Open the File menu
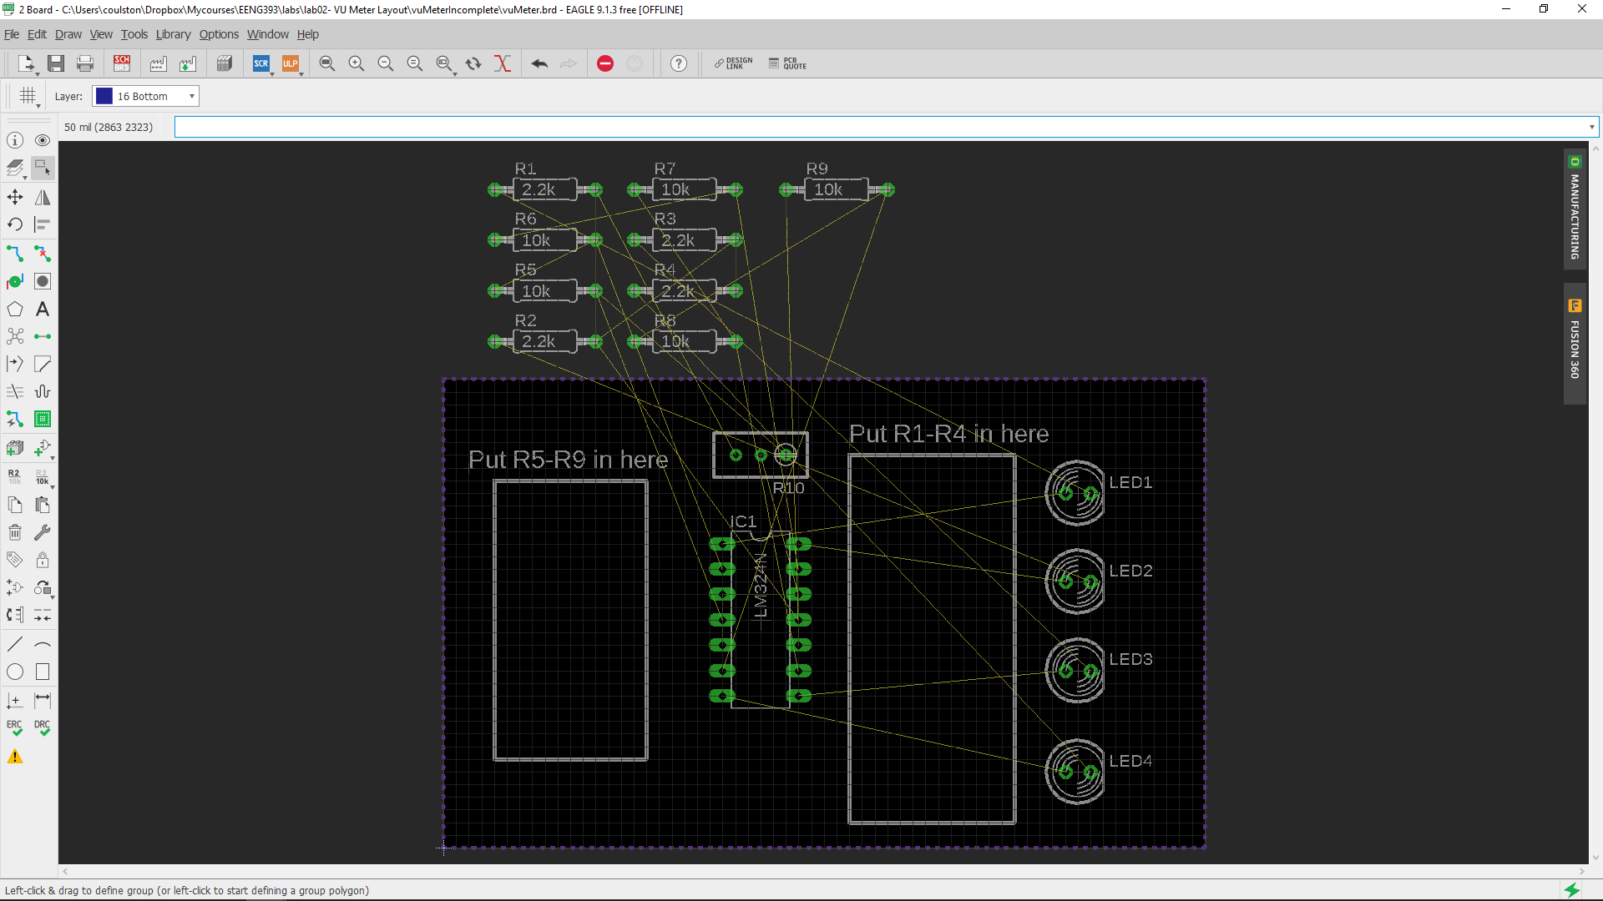Screen dimensions: 1603x901 click(x=12, y=34)
